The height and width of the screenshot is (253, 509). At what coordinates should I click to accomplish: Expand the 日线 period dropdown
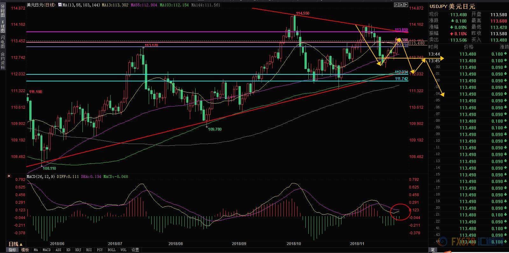click(x=15, y=244)
